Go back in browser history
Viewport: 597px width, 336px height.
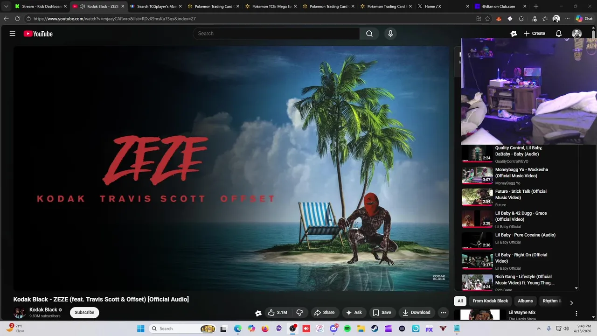[x=6, y=19]
